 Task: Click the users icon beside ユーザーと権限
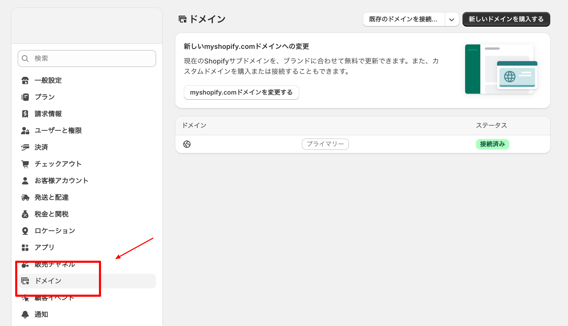[x=25, y=131]
